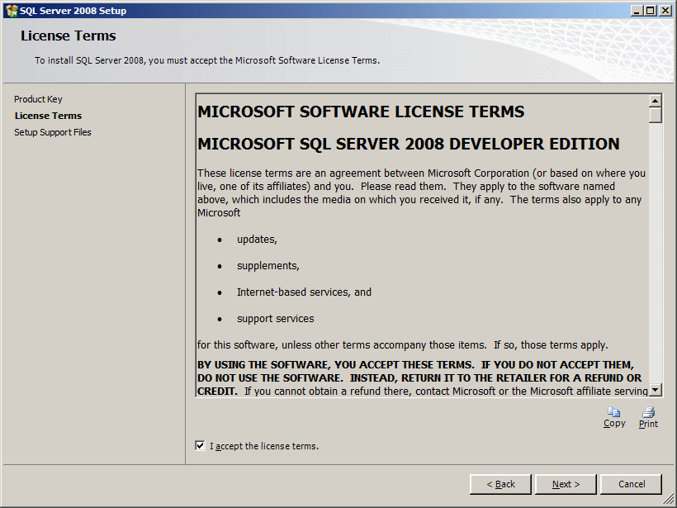Select License Terms step in sidebar
This screenshot has height=508, width=677.
point(48,116)
